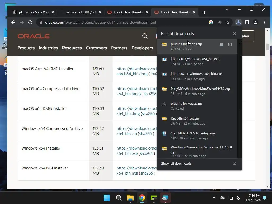Reload the Oracle page

point(30,22)
